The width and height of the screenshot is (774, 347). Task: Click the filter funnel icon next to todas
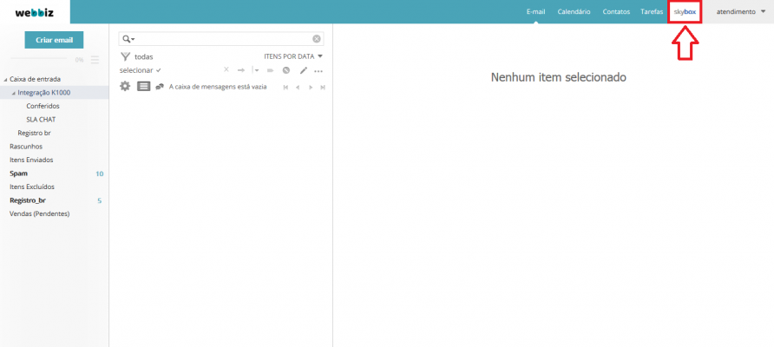[125, 56]
